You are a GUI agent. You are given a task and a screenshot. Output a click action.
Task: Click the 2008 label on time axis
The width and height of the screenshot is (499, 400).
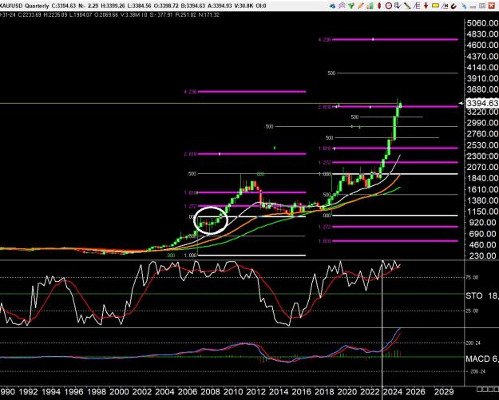[210, 391]
